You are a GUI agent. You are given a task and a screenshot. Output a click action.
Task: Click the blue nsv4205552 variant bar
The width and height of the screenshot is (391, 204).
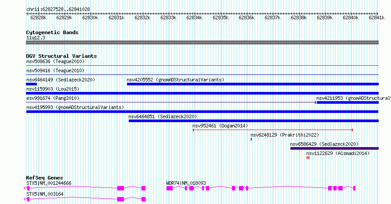253,84
